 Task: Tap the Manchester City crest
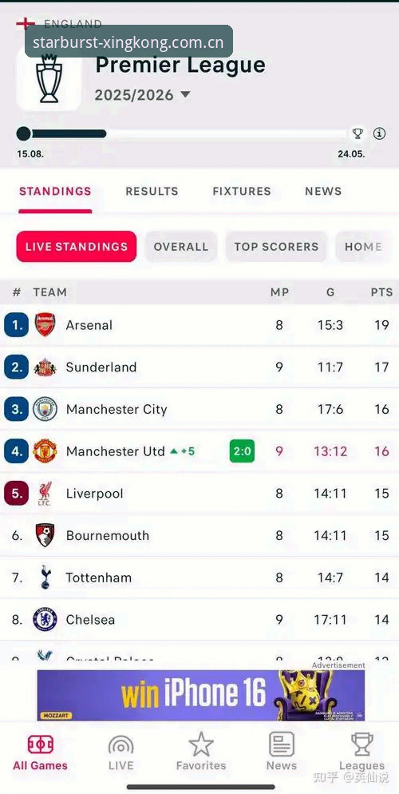coord(45,409)
